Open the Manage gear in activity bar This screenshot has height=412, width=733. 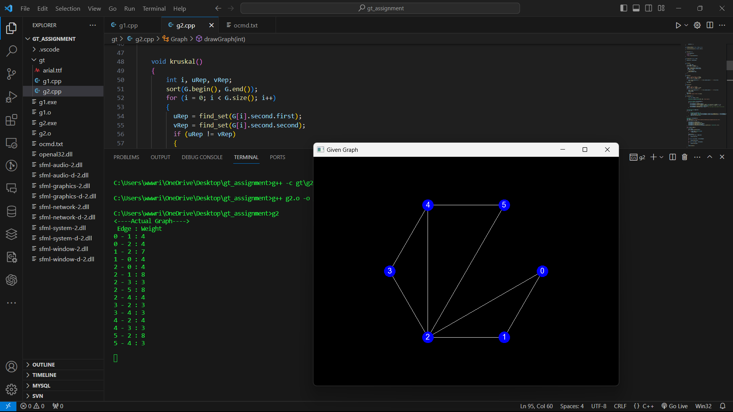[x=11, y=389]
